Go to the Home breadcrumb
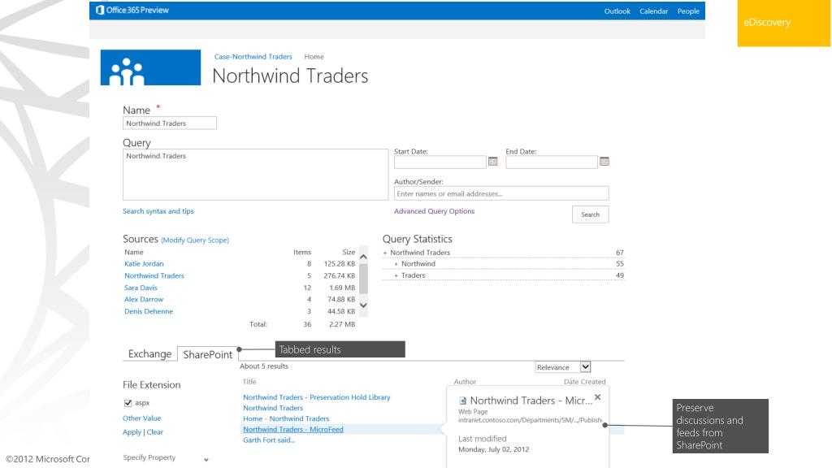 (x=314, y=57)
